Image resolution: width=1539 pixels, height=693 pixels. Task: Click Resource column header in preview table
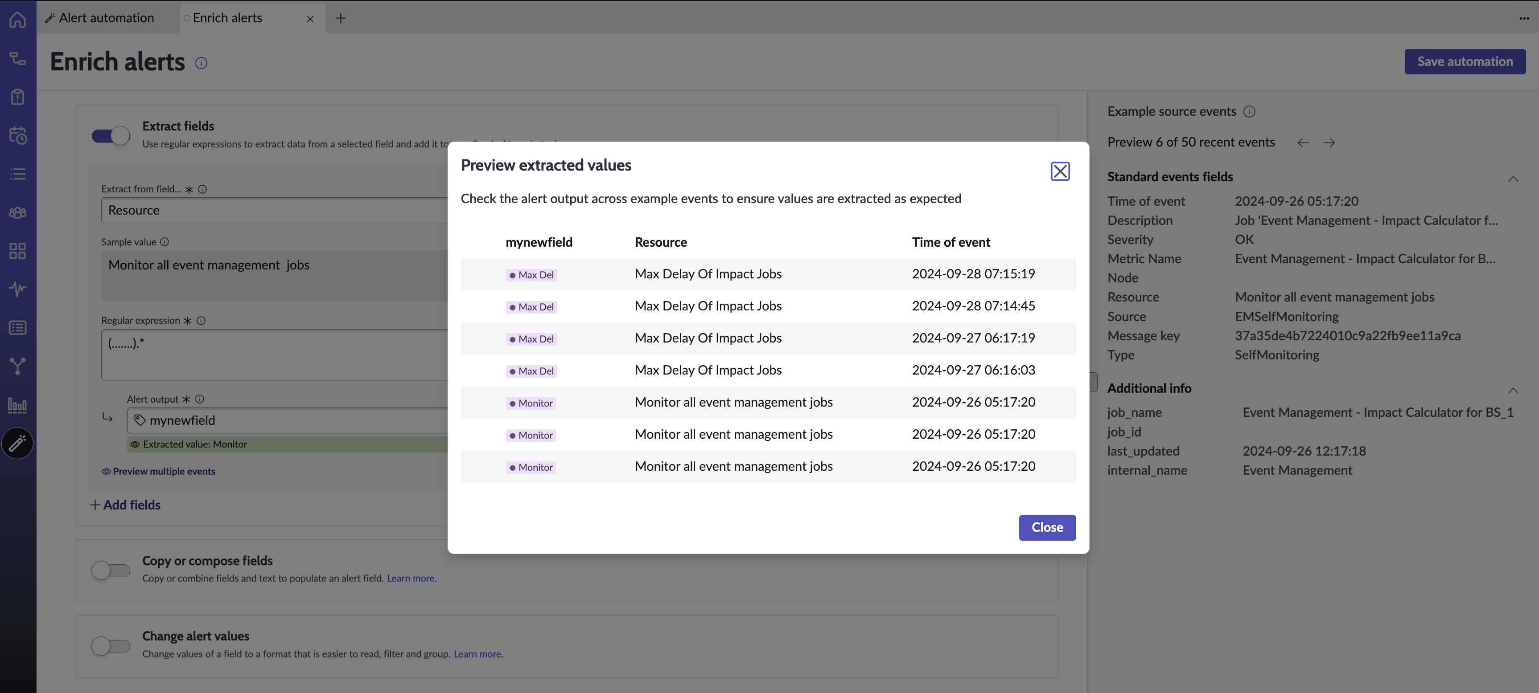[661, 242]
